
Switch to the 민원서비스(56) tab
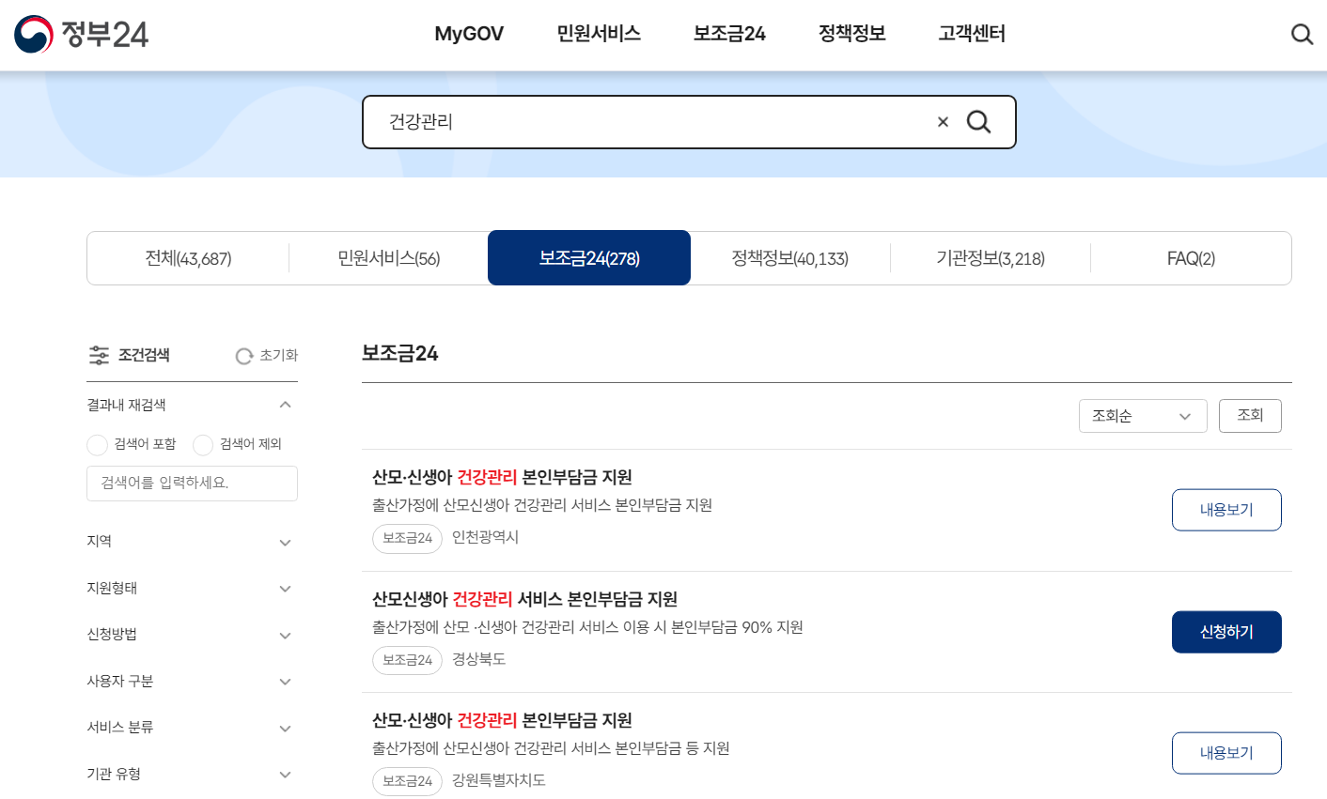tap(389, 258)
